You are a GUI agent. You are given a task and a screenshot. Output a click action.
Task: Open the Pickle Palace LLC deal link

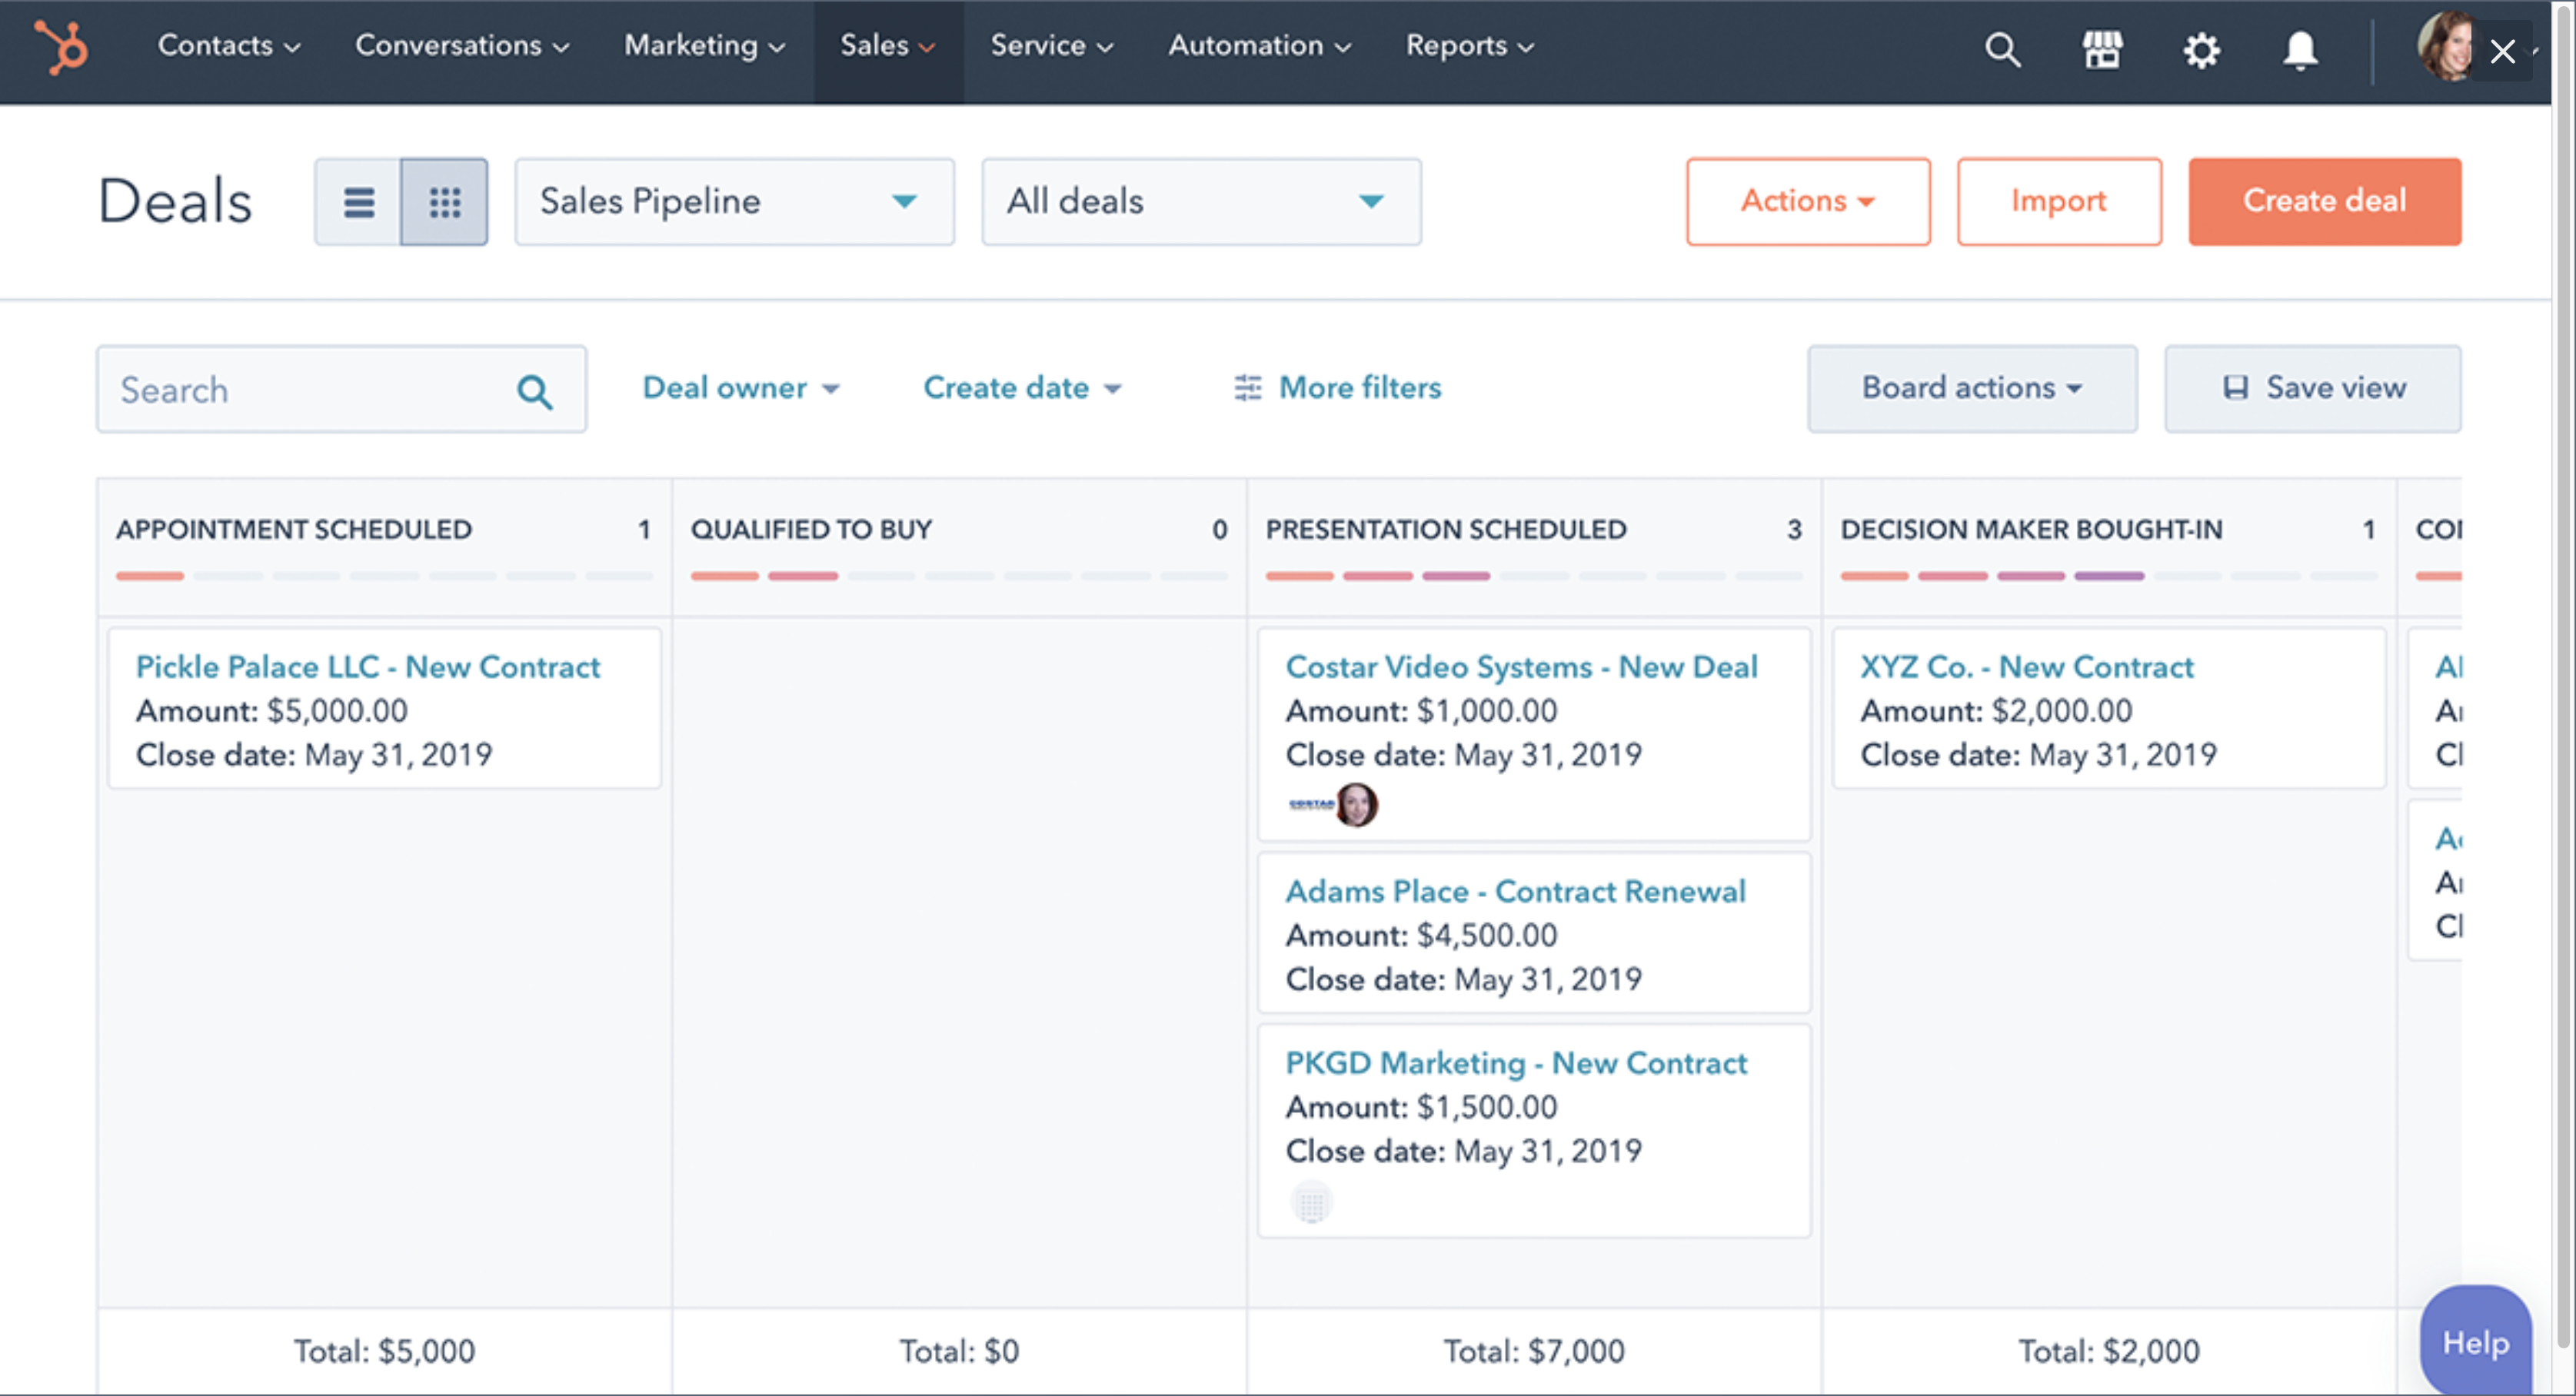pos(368,667)
